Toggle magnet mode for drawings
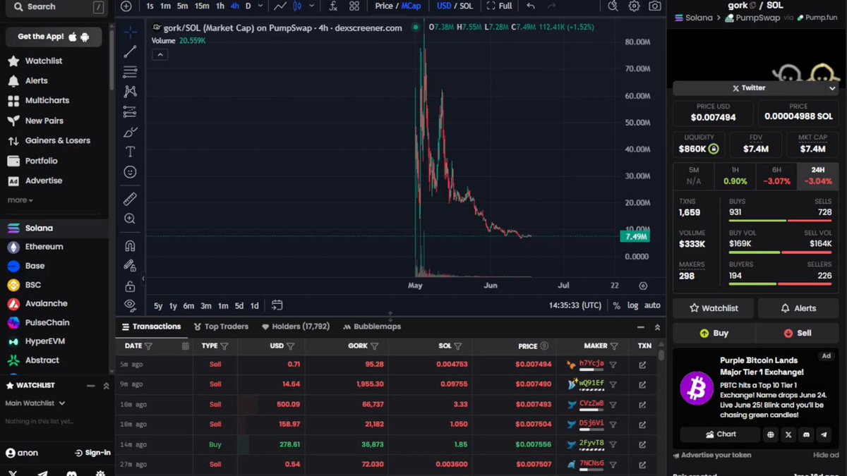847x476 pixels. (130, 246)
